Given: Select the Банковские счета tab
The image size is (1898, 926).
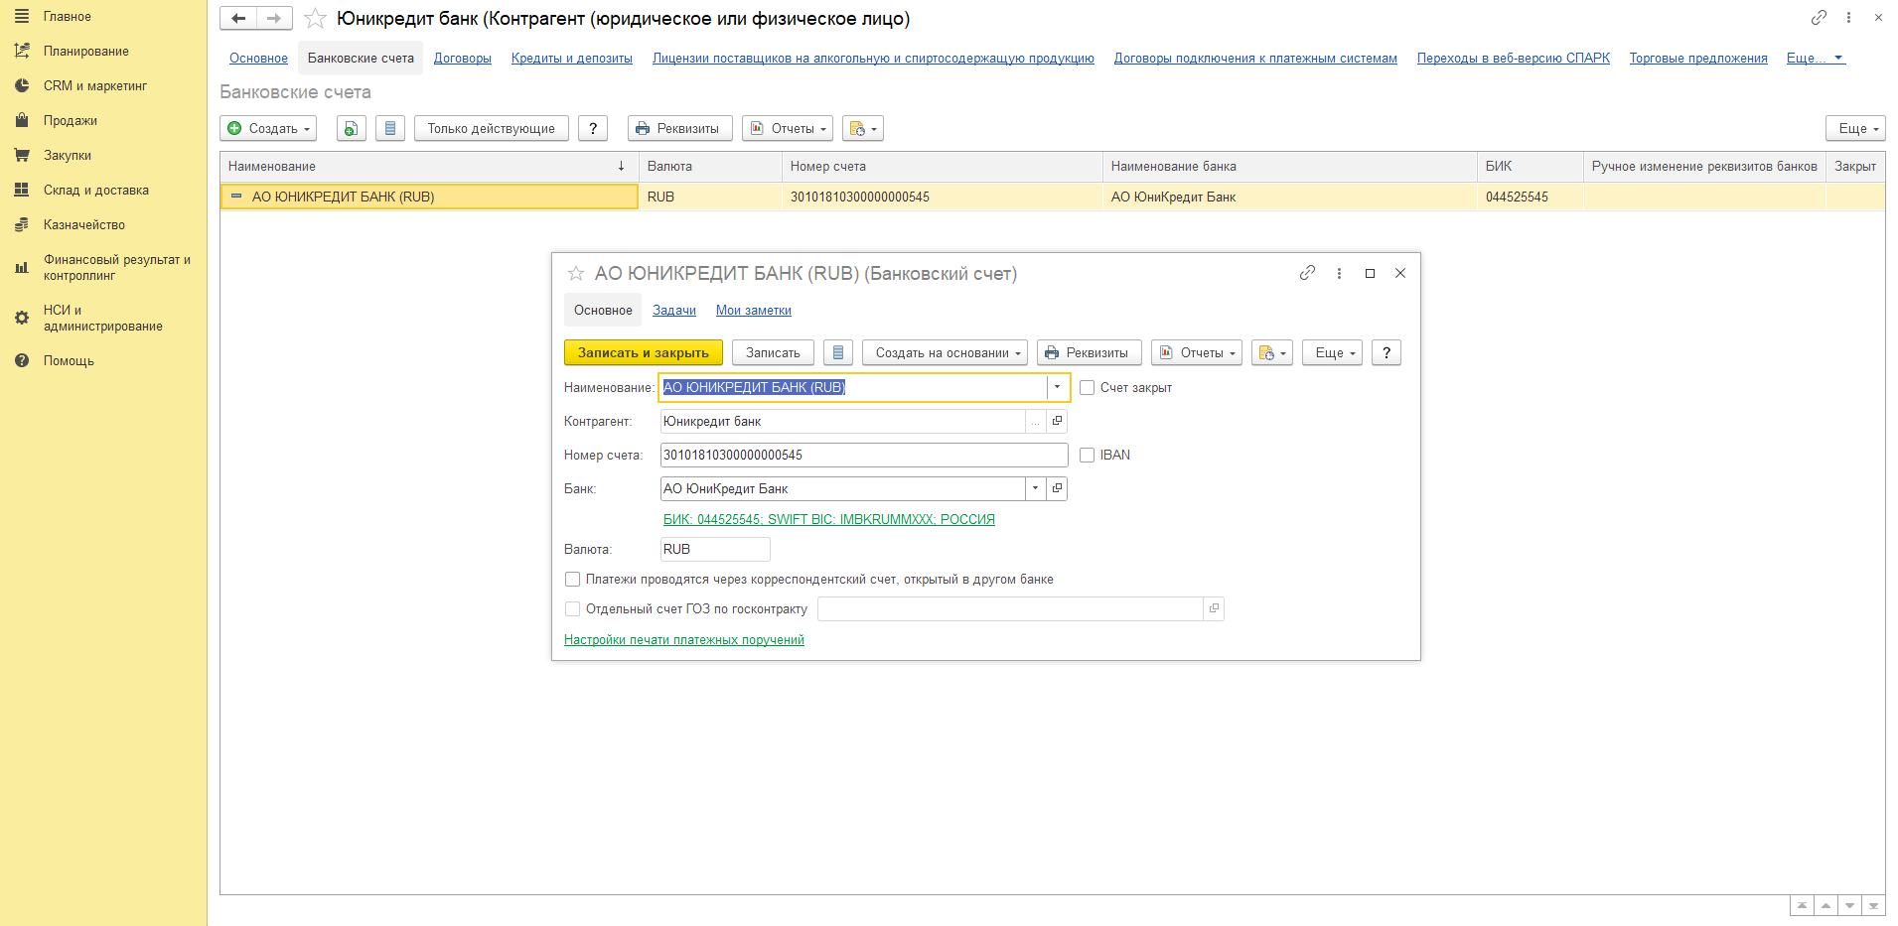Looking at the screenshot, I should point(361,59).
